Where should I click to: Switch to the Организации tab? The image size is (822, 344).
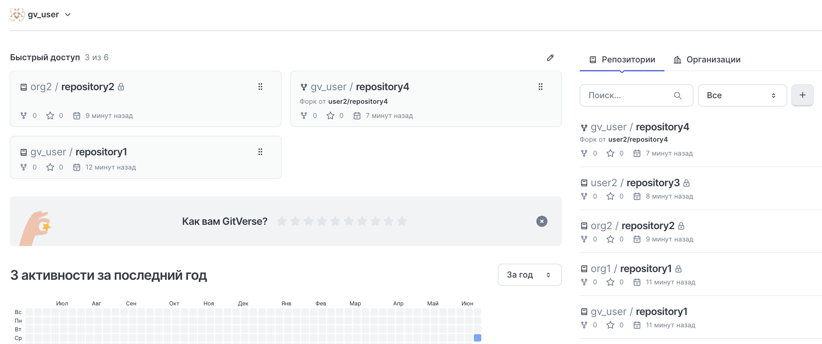coord(707,60)
